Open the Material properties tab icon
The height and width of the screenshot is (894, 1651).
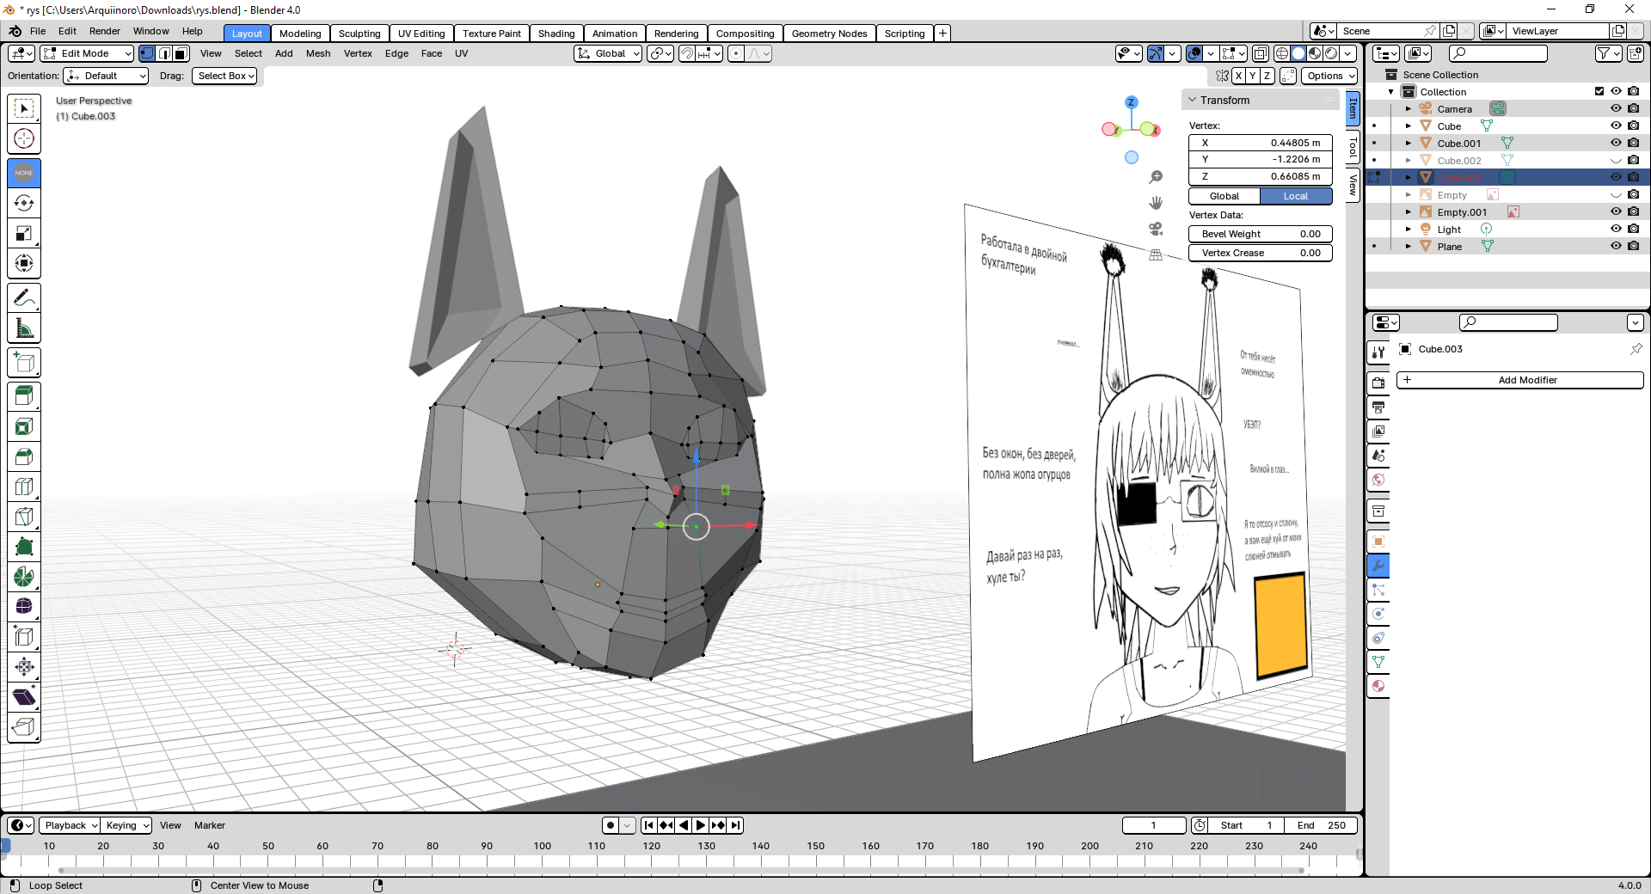[1378, 686]
